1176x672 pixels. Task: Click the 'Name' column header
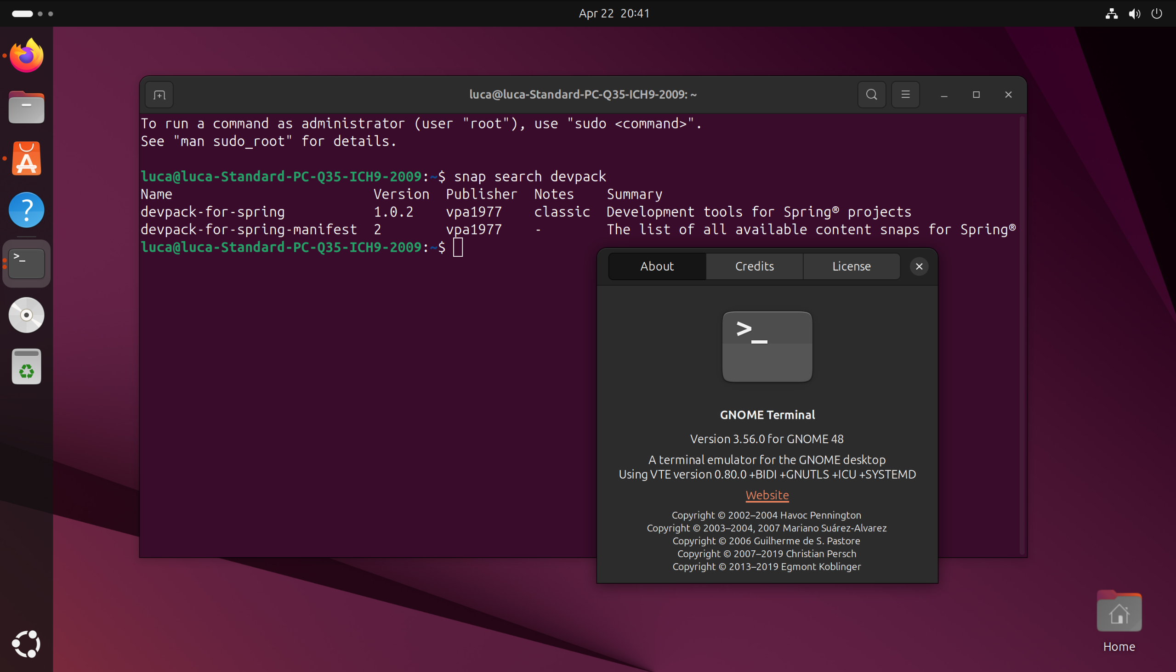click(x=157, y=194)
